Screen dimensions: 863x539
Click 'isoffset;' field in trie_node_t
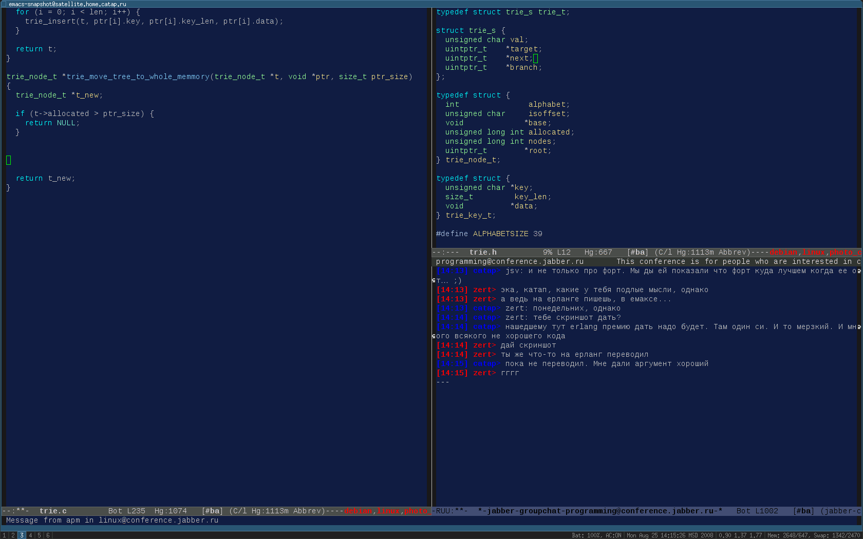click(x=549, y=113)
